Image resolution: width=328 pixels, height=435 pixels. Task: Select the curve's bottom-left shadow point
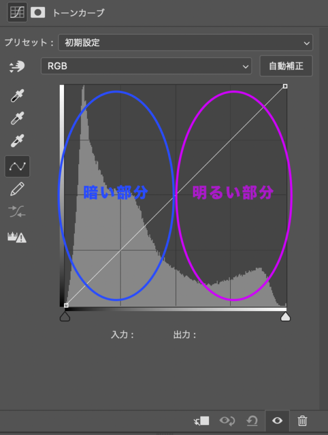point(66,306)
